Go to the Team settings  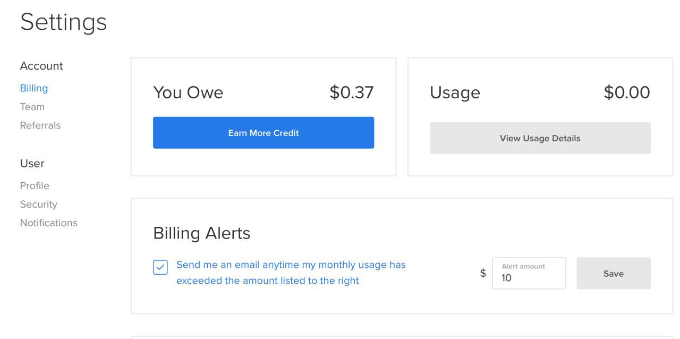tap(32, 107)
